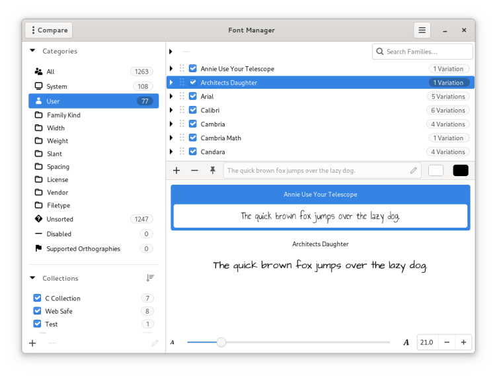
Task: Disable the Cambria Math font checkbox
Action: coord(193,138)
